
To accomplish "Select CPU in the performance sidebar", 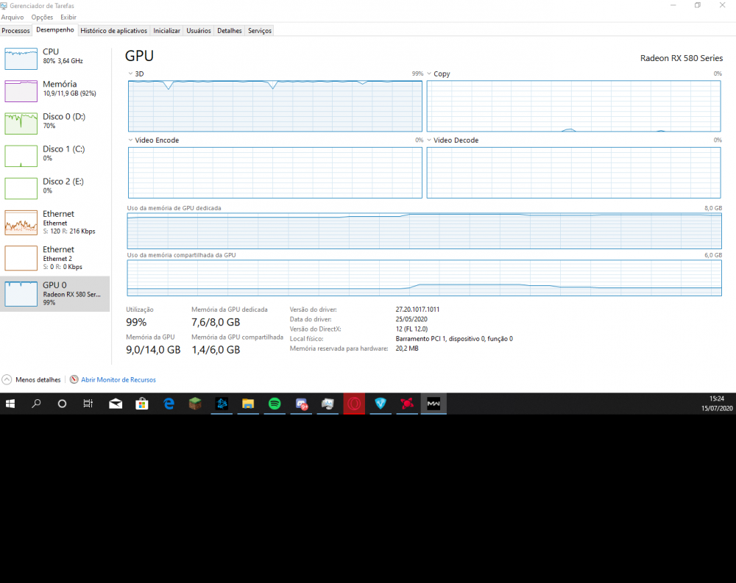I will 55,57.
